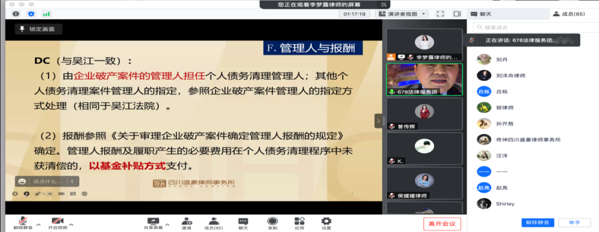Open 成员(85) in the bottom toolbar
Viewport: 599px width, 232px height.
tap(214, 223)
